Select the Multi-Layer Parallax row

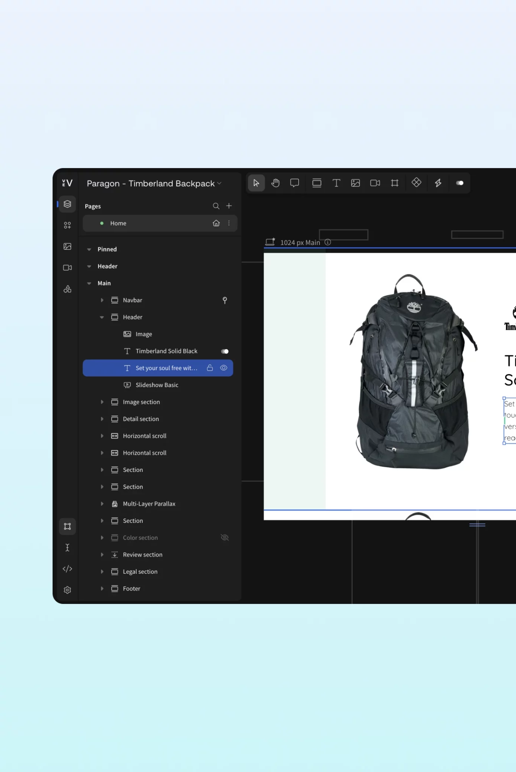click(x=158, y=504)
